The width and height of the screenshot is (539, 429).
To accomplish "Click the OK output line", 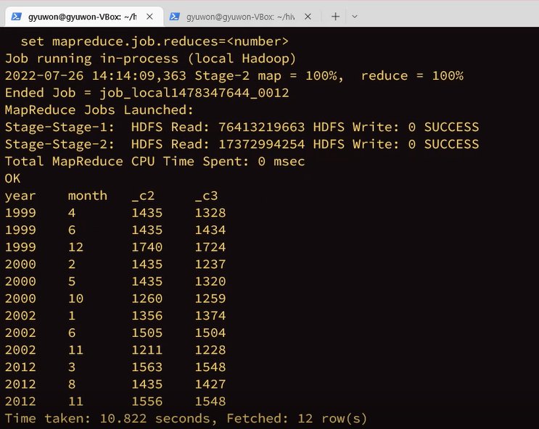I will point(13,178).
